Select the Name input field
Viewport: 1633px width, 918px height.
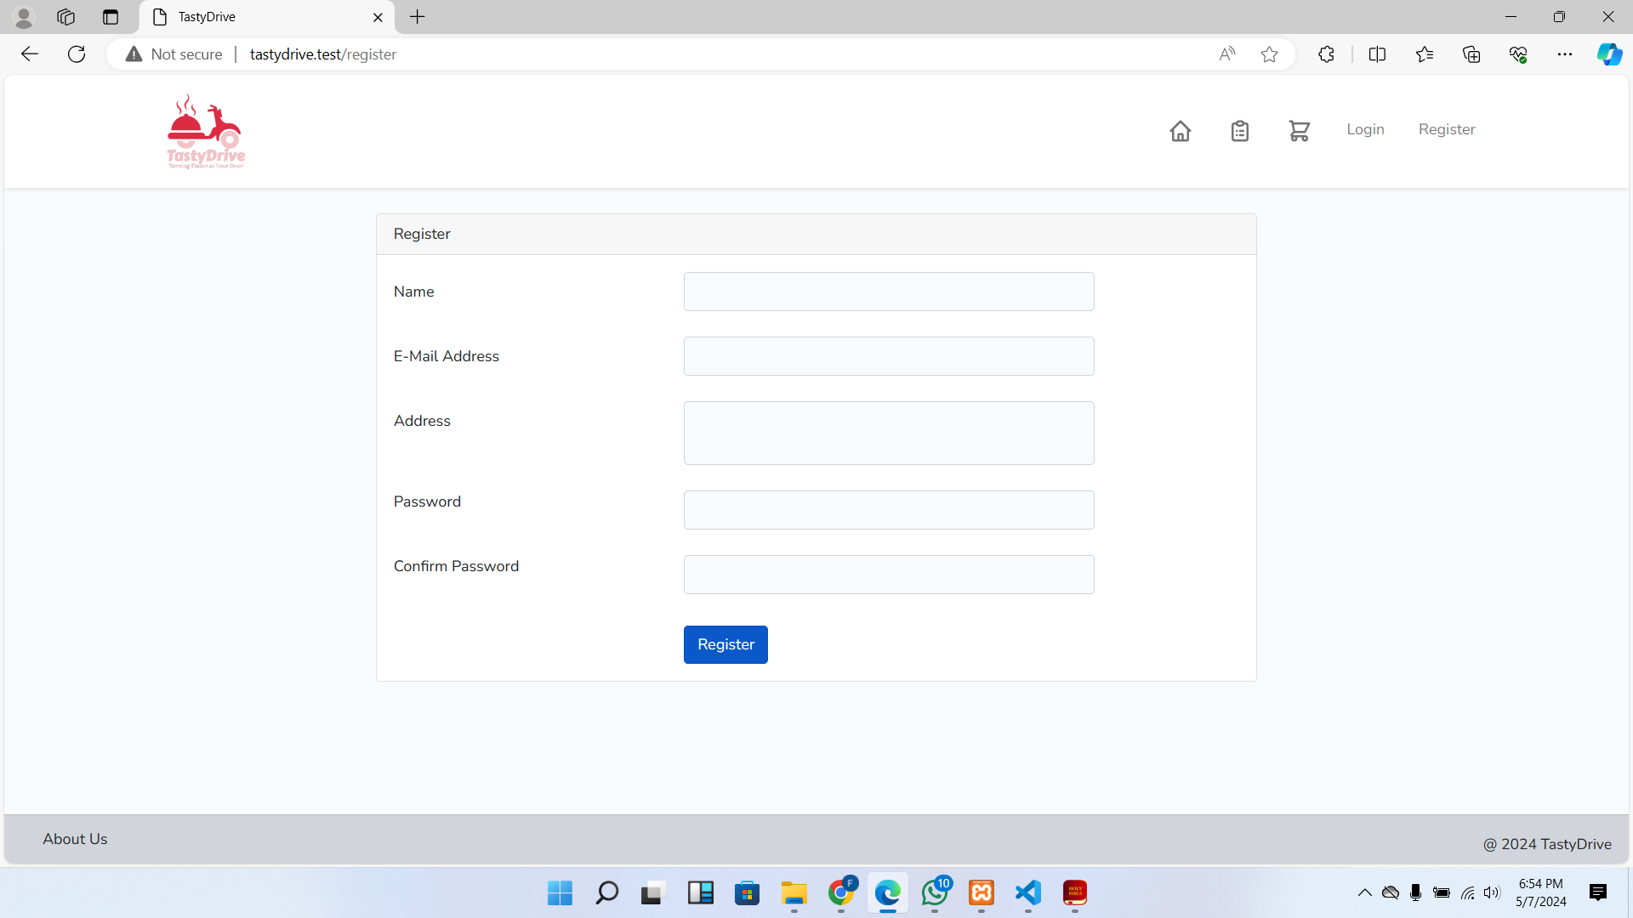(888, 291)
